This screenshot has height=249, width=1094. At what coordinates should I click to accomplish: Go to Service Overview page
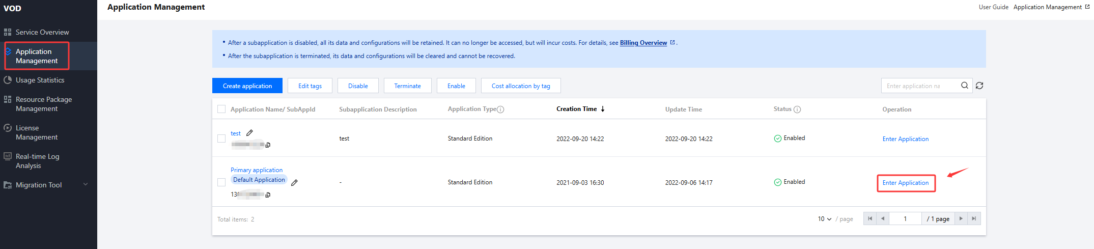[42, 32]
